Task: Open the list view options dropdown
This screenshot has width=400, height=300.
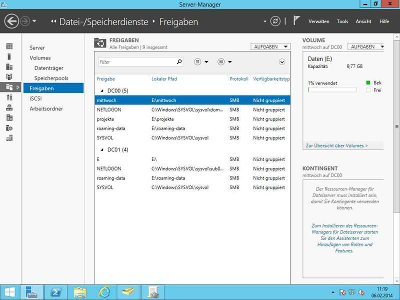Action: tap(200, 62)
